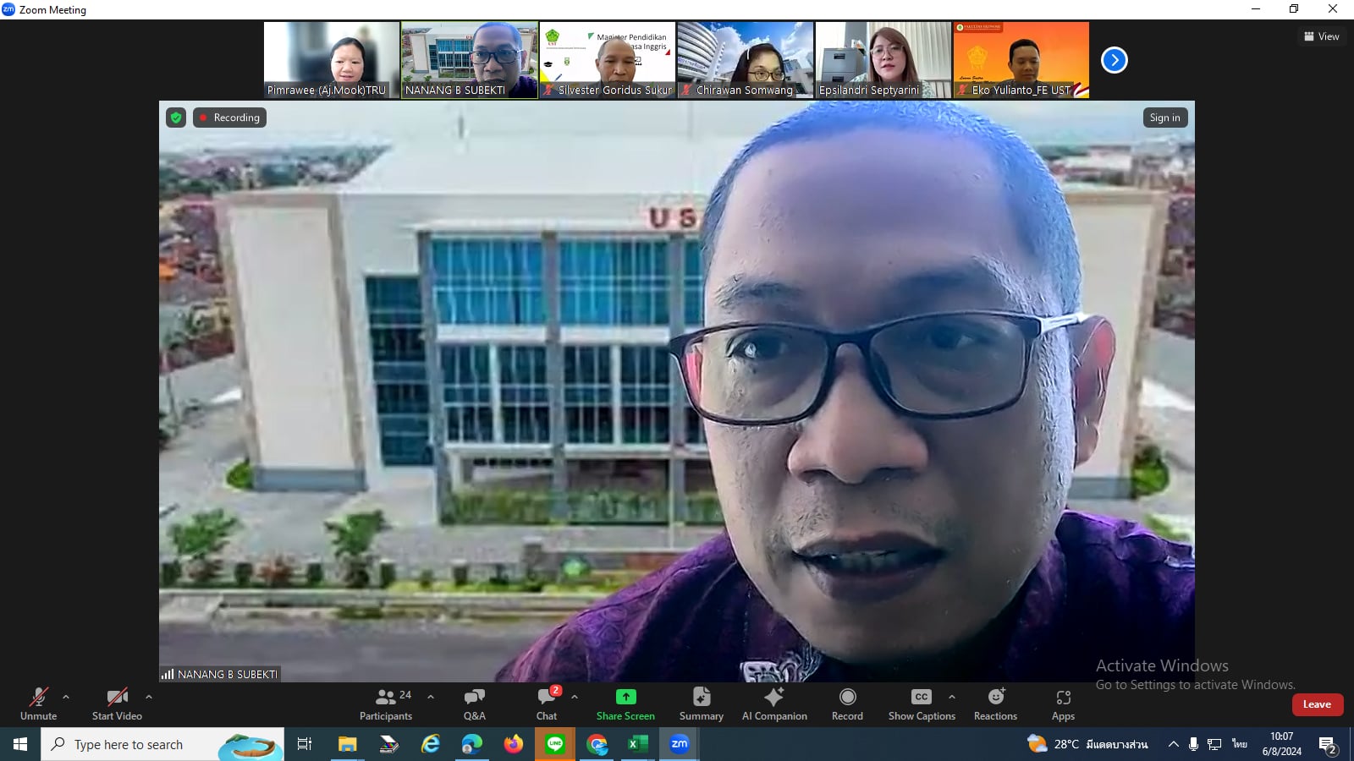Image resolution: width=1354 pixels, height=761 pixels.
Task: Expand audio options arrow next to Unmute
Action: pyautogui.click(x=66, y=698)
